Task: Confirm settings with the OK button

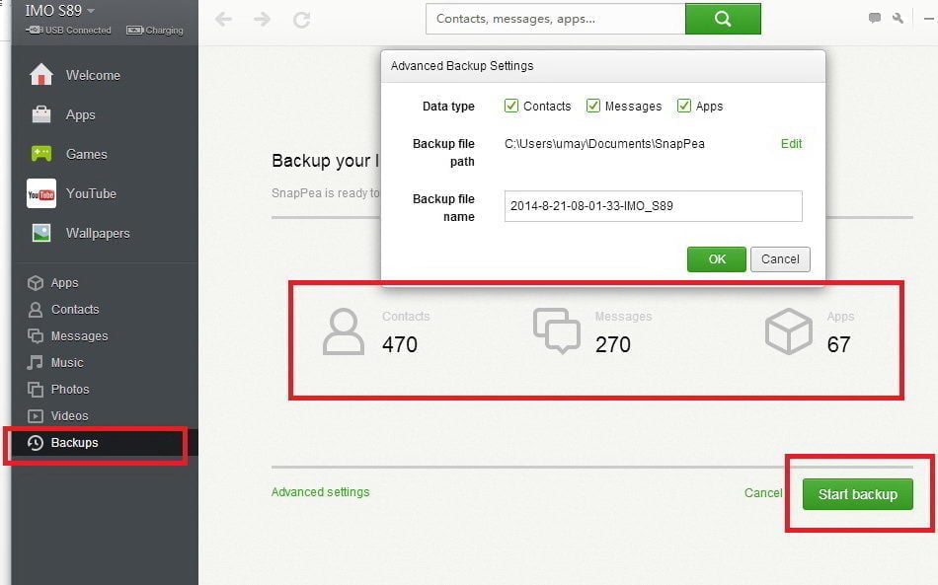Action: [x=717, y=259]
